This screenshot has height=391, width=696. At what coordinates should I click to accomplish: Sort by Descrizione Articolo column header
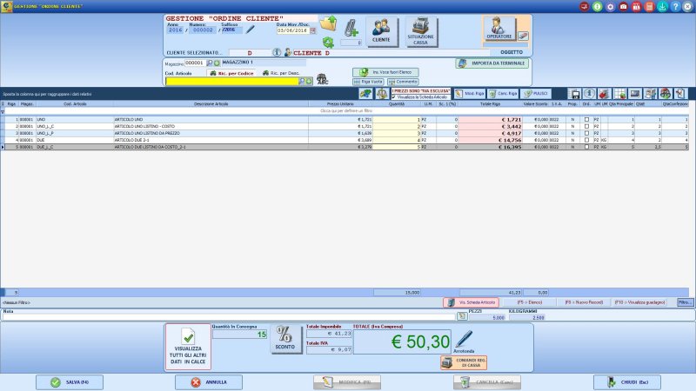[211, 104]
